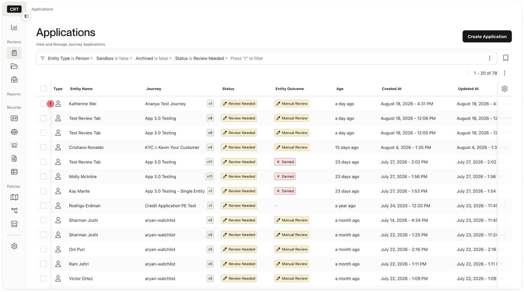This screenshot has height=292, width=524.
Task: Remove the Entity Type is Person filter
Action: 91,58
